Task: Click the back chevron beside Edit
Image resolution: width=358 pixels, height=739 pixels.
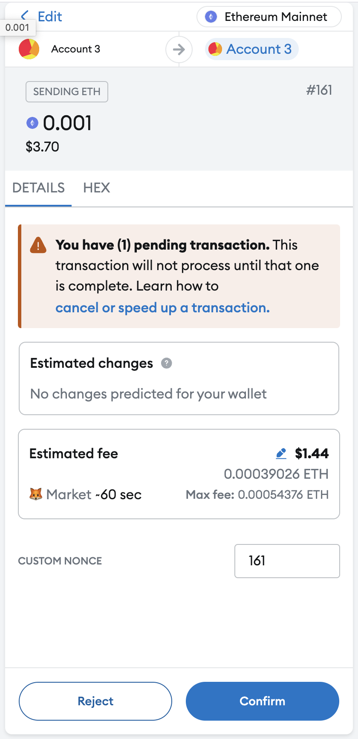Action: click(x=25, y=16)
